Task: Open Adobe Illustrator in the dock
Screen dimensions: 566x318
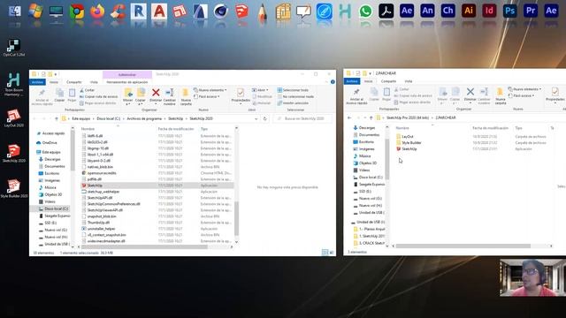Action: coord(469,11)
